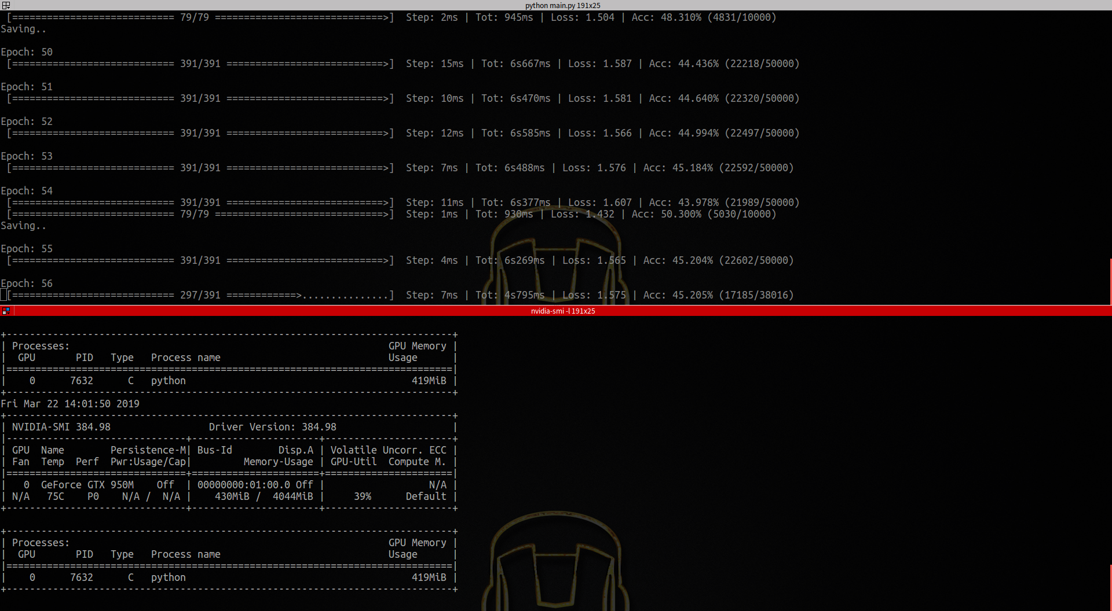
Task: Click the 'Epoch: 52' line
Action: (27, 122)
